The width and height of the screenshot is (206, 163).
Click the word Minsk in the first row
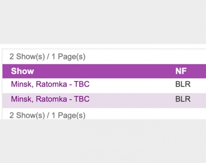pos(22,84)
